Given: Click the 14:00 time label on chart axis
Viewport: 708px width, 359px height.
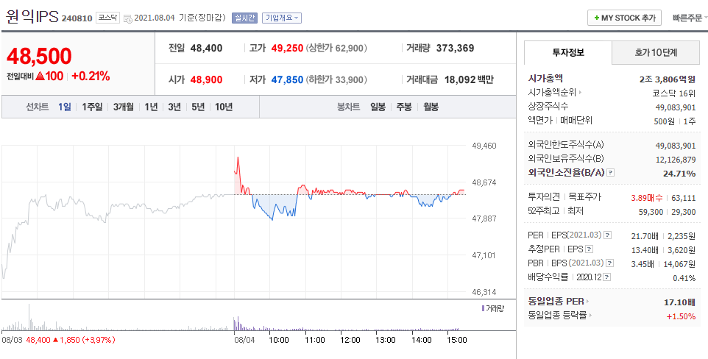Looking at the screenshot, I should (x=421, y=340).
